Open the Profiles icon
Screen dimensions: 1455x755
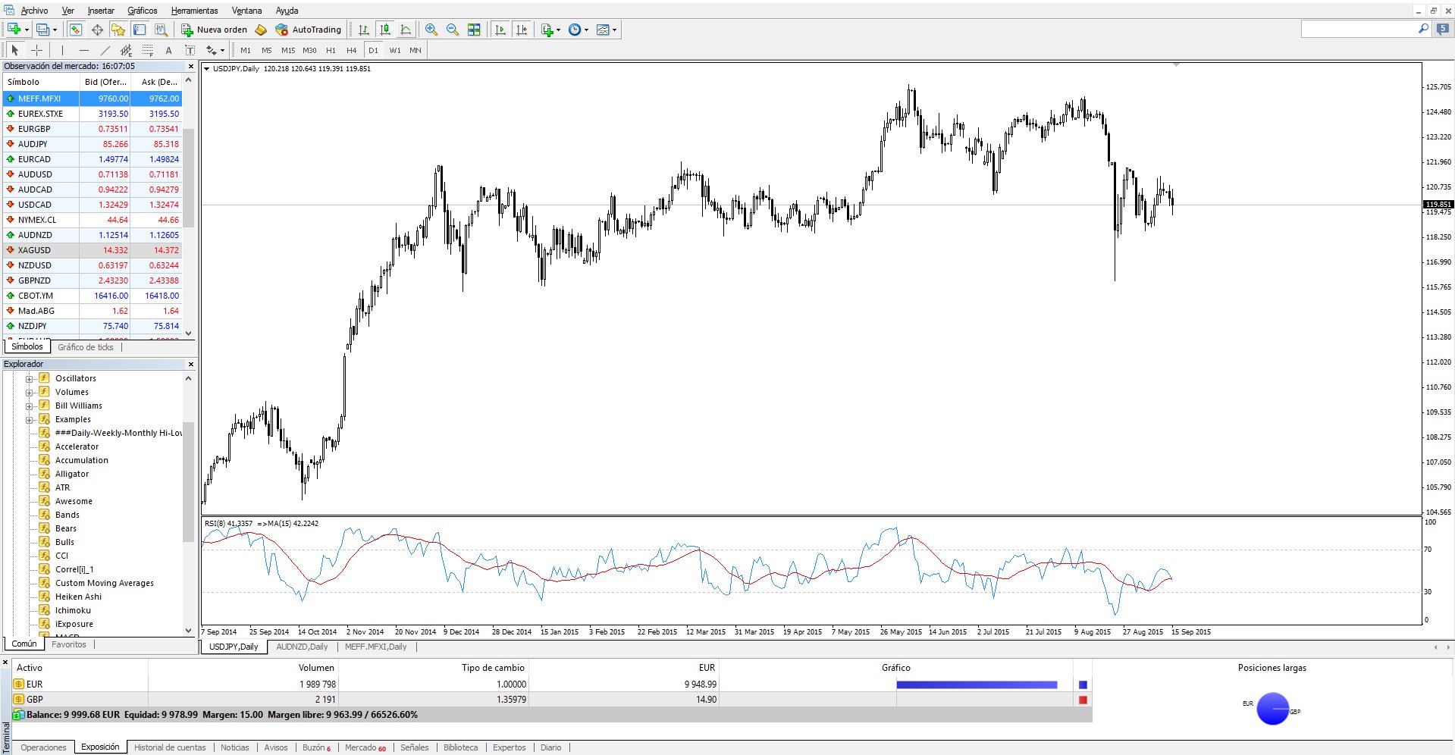[43, 30]
